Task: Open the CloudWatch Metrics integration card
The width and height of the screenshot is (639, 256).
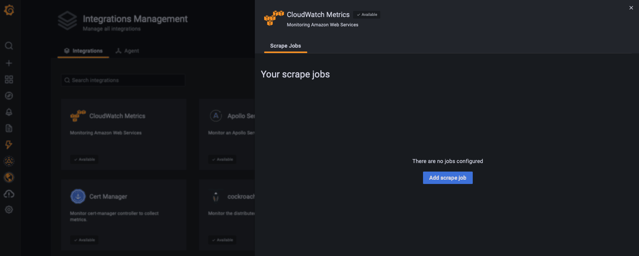Action: point(124,134)
